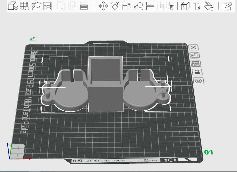Toggle the plate lock icon

pyautogui.click(x=197, y=72)
